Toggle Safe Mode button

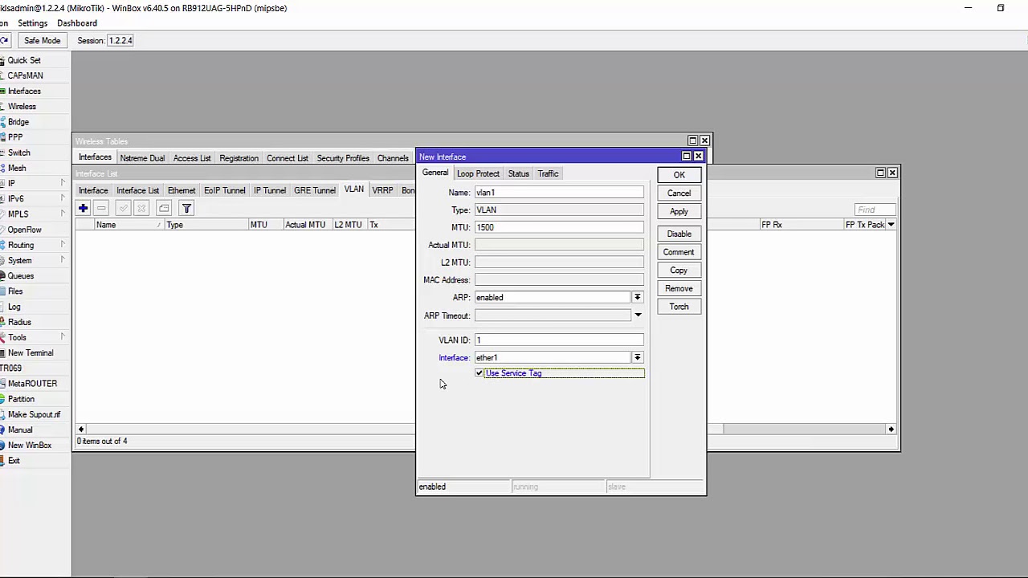click(x=42, y=40)
